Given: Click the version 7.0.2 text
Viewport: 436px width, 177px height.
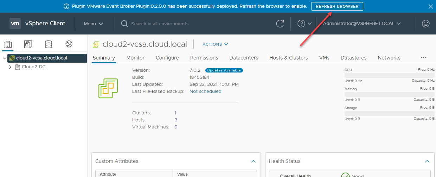Looking at the screenshot, I should 195,70.
